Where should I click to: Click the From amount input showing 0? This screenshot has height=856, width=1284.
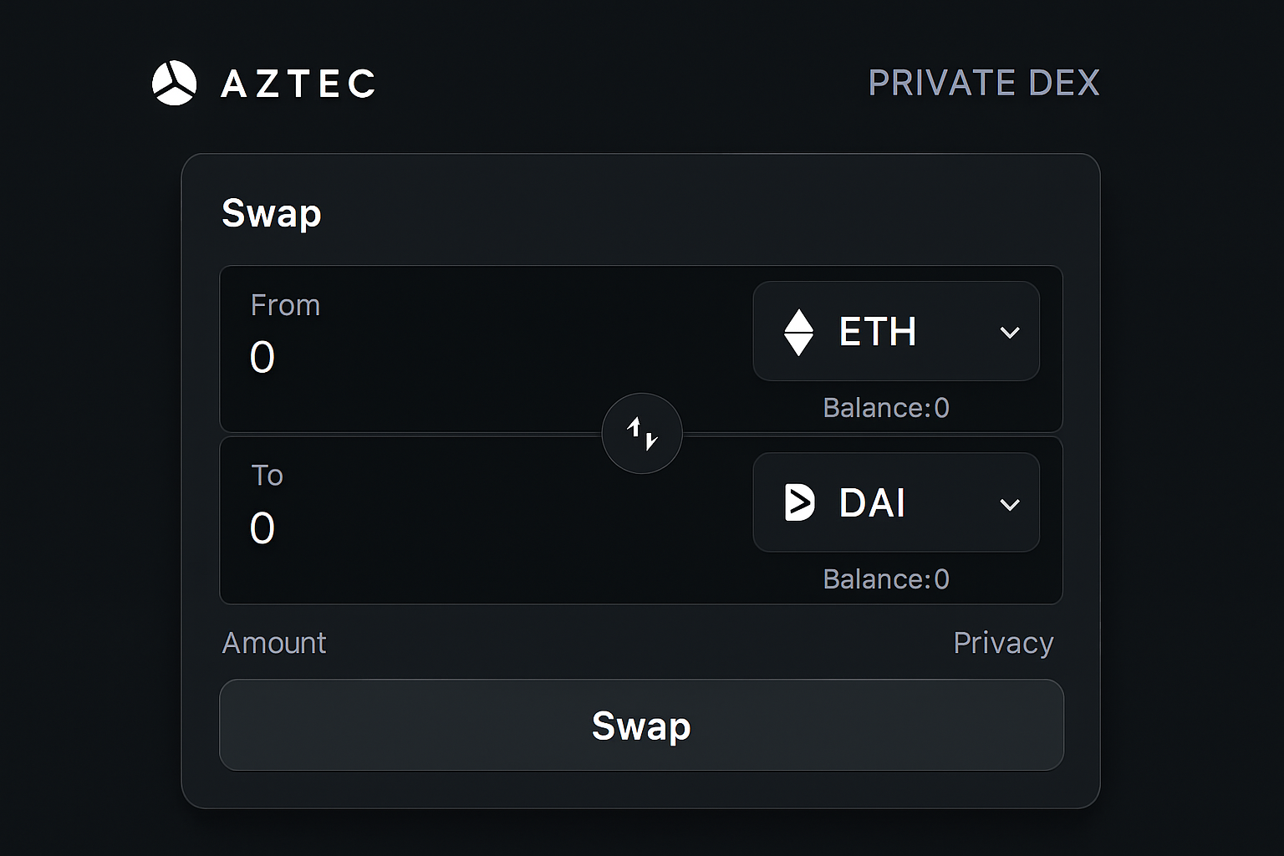pos(262,357)
